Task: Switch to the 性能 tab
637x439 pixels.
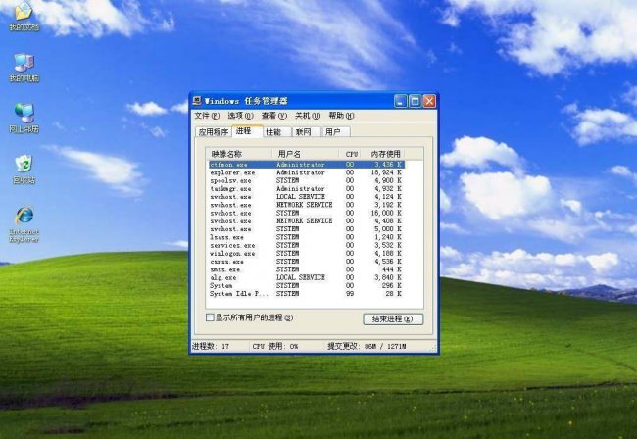Action: pos(276,132)
